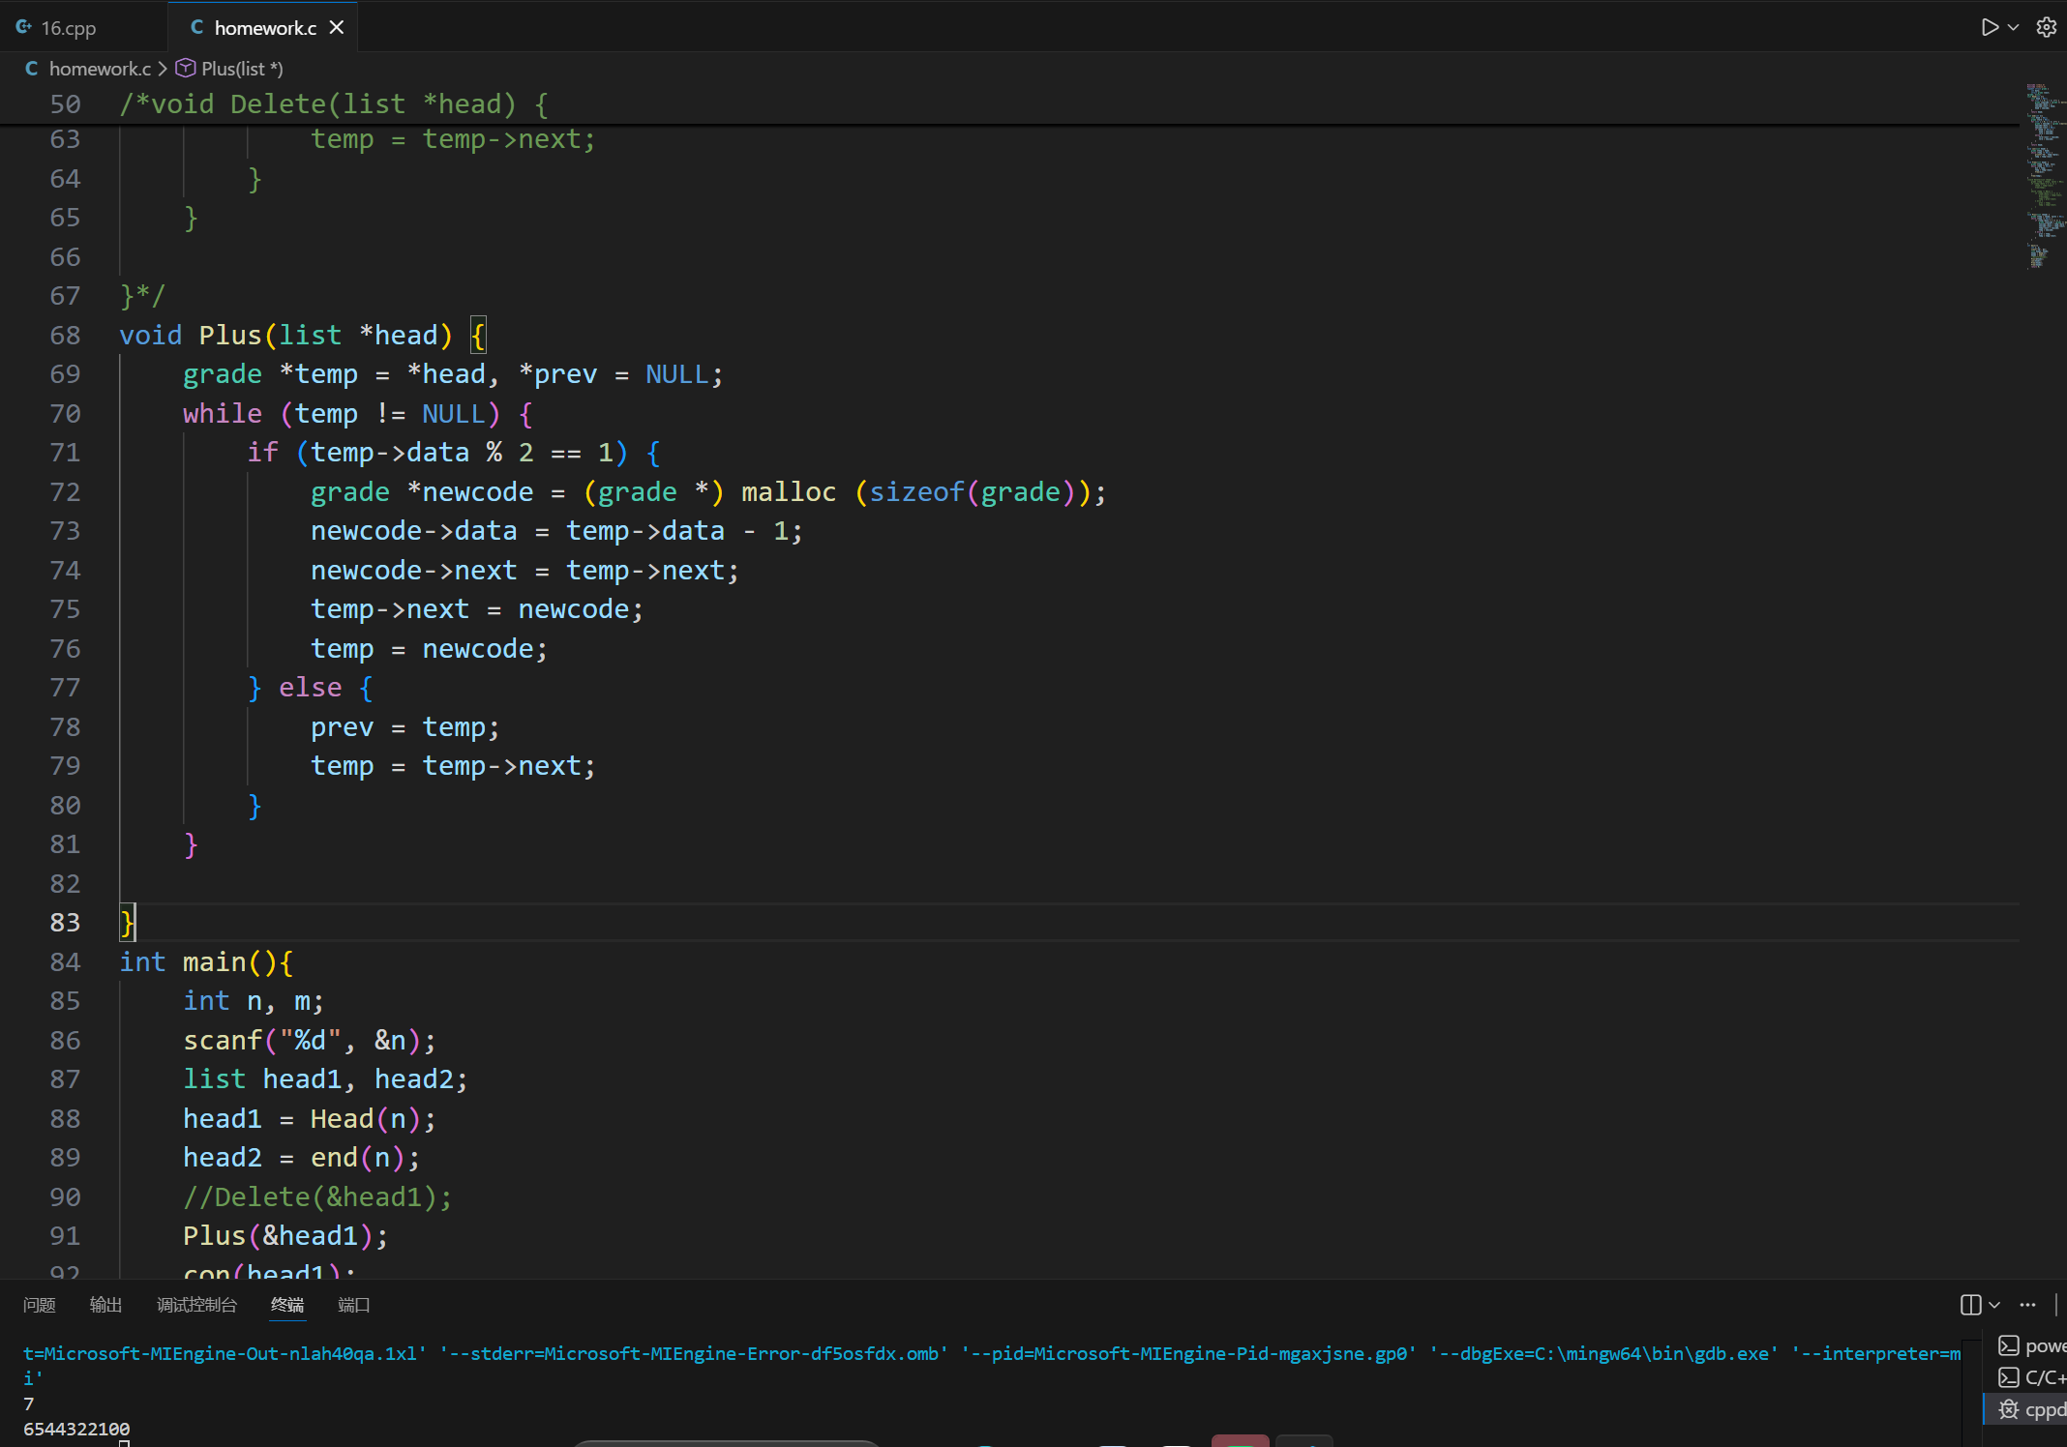Click the Run code play icon
This screenshot has height=1447, width=2067.
(1989, 27)
